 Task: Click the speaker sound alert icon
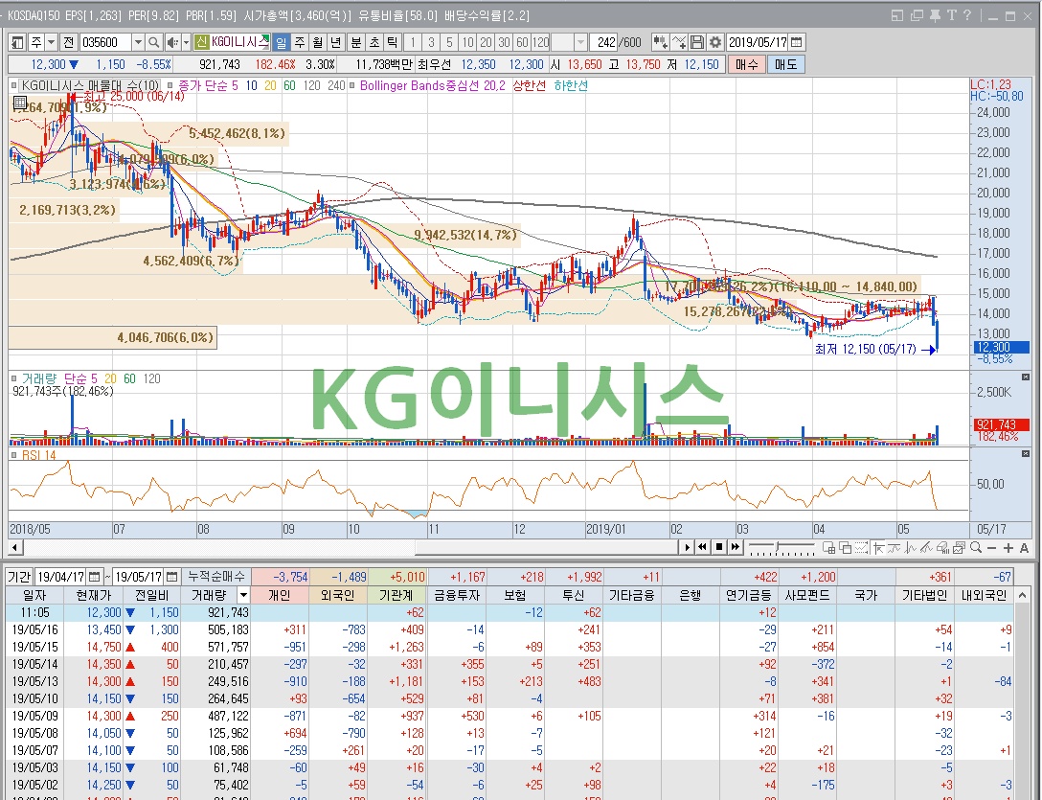[172, 42]
